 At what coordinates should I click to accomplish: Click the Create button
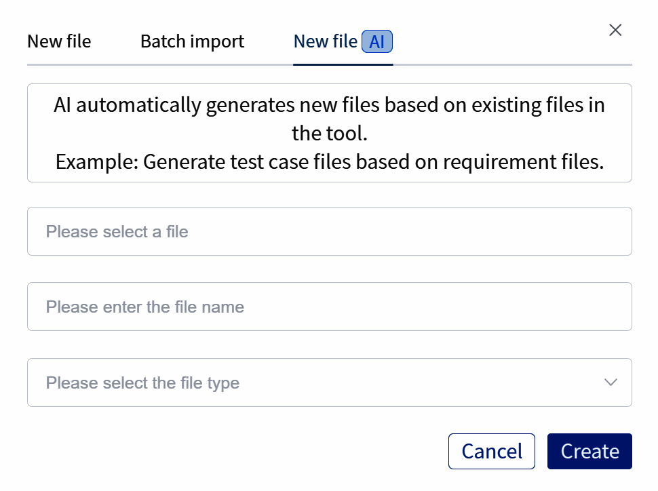[x=589, y=452]
